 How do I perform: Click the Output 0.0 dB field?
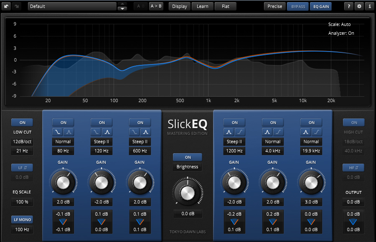pyautogui.click(x=353, y=202)
